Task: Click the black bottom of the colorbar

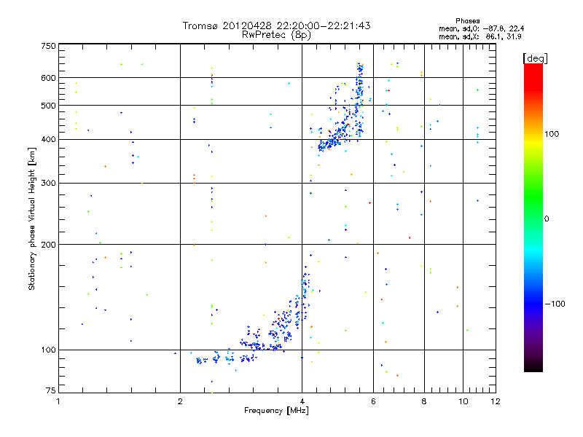Action: coord(533,367)
